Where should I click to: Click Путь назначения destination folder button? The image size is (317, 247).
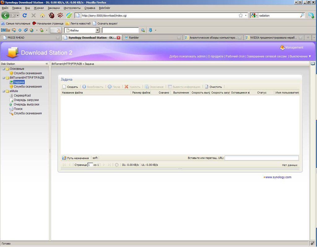coord(76,158)
